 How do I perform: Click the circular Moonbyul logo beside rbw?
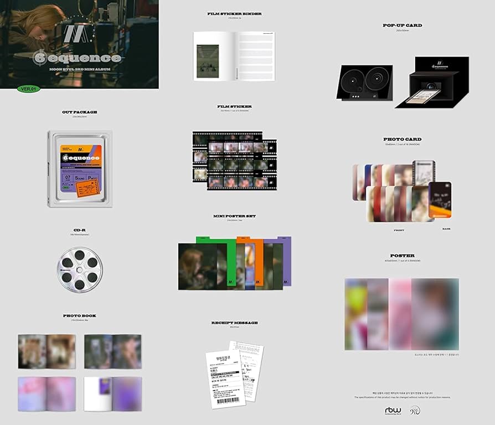tap(415, 411)
